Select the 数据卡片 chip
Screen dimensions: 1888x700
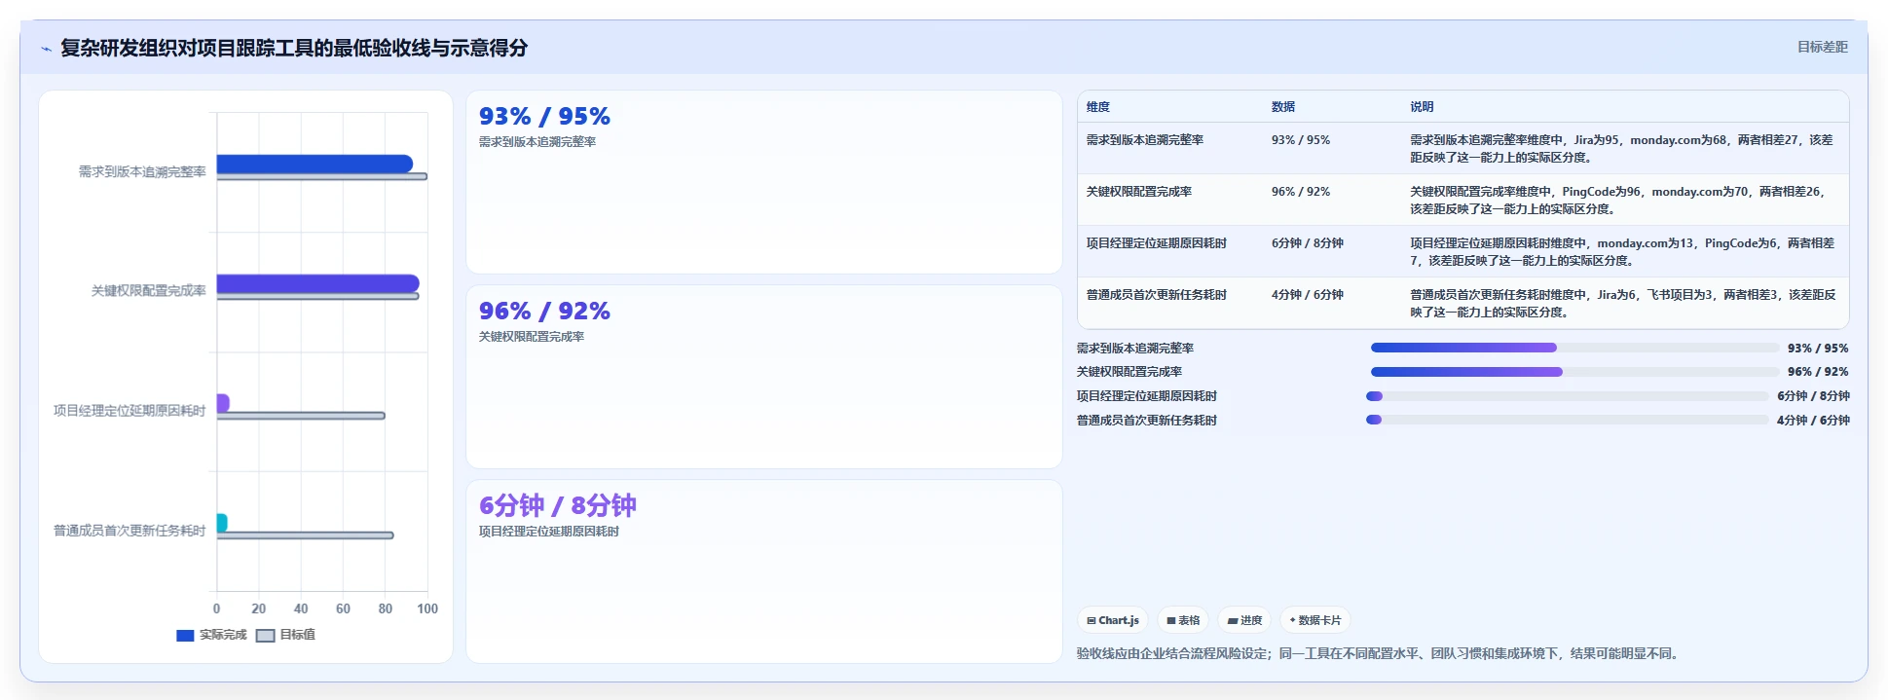(x=1314, y=620)
